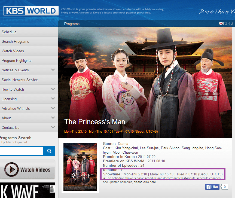Open Social Network Service page
This screenshot has height=198, width=235.
tap(20, 80)
